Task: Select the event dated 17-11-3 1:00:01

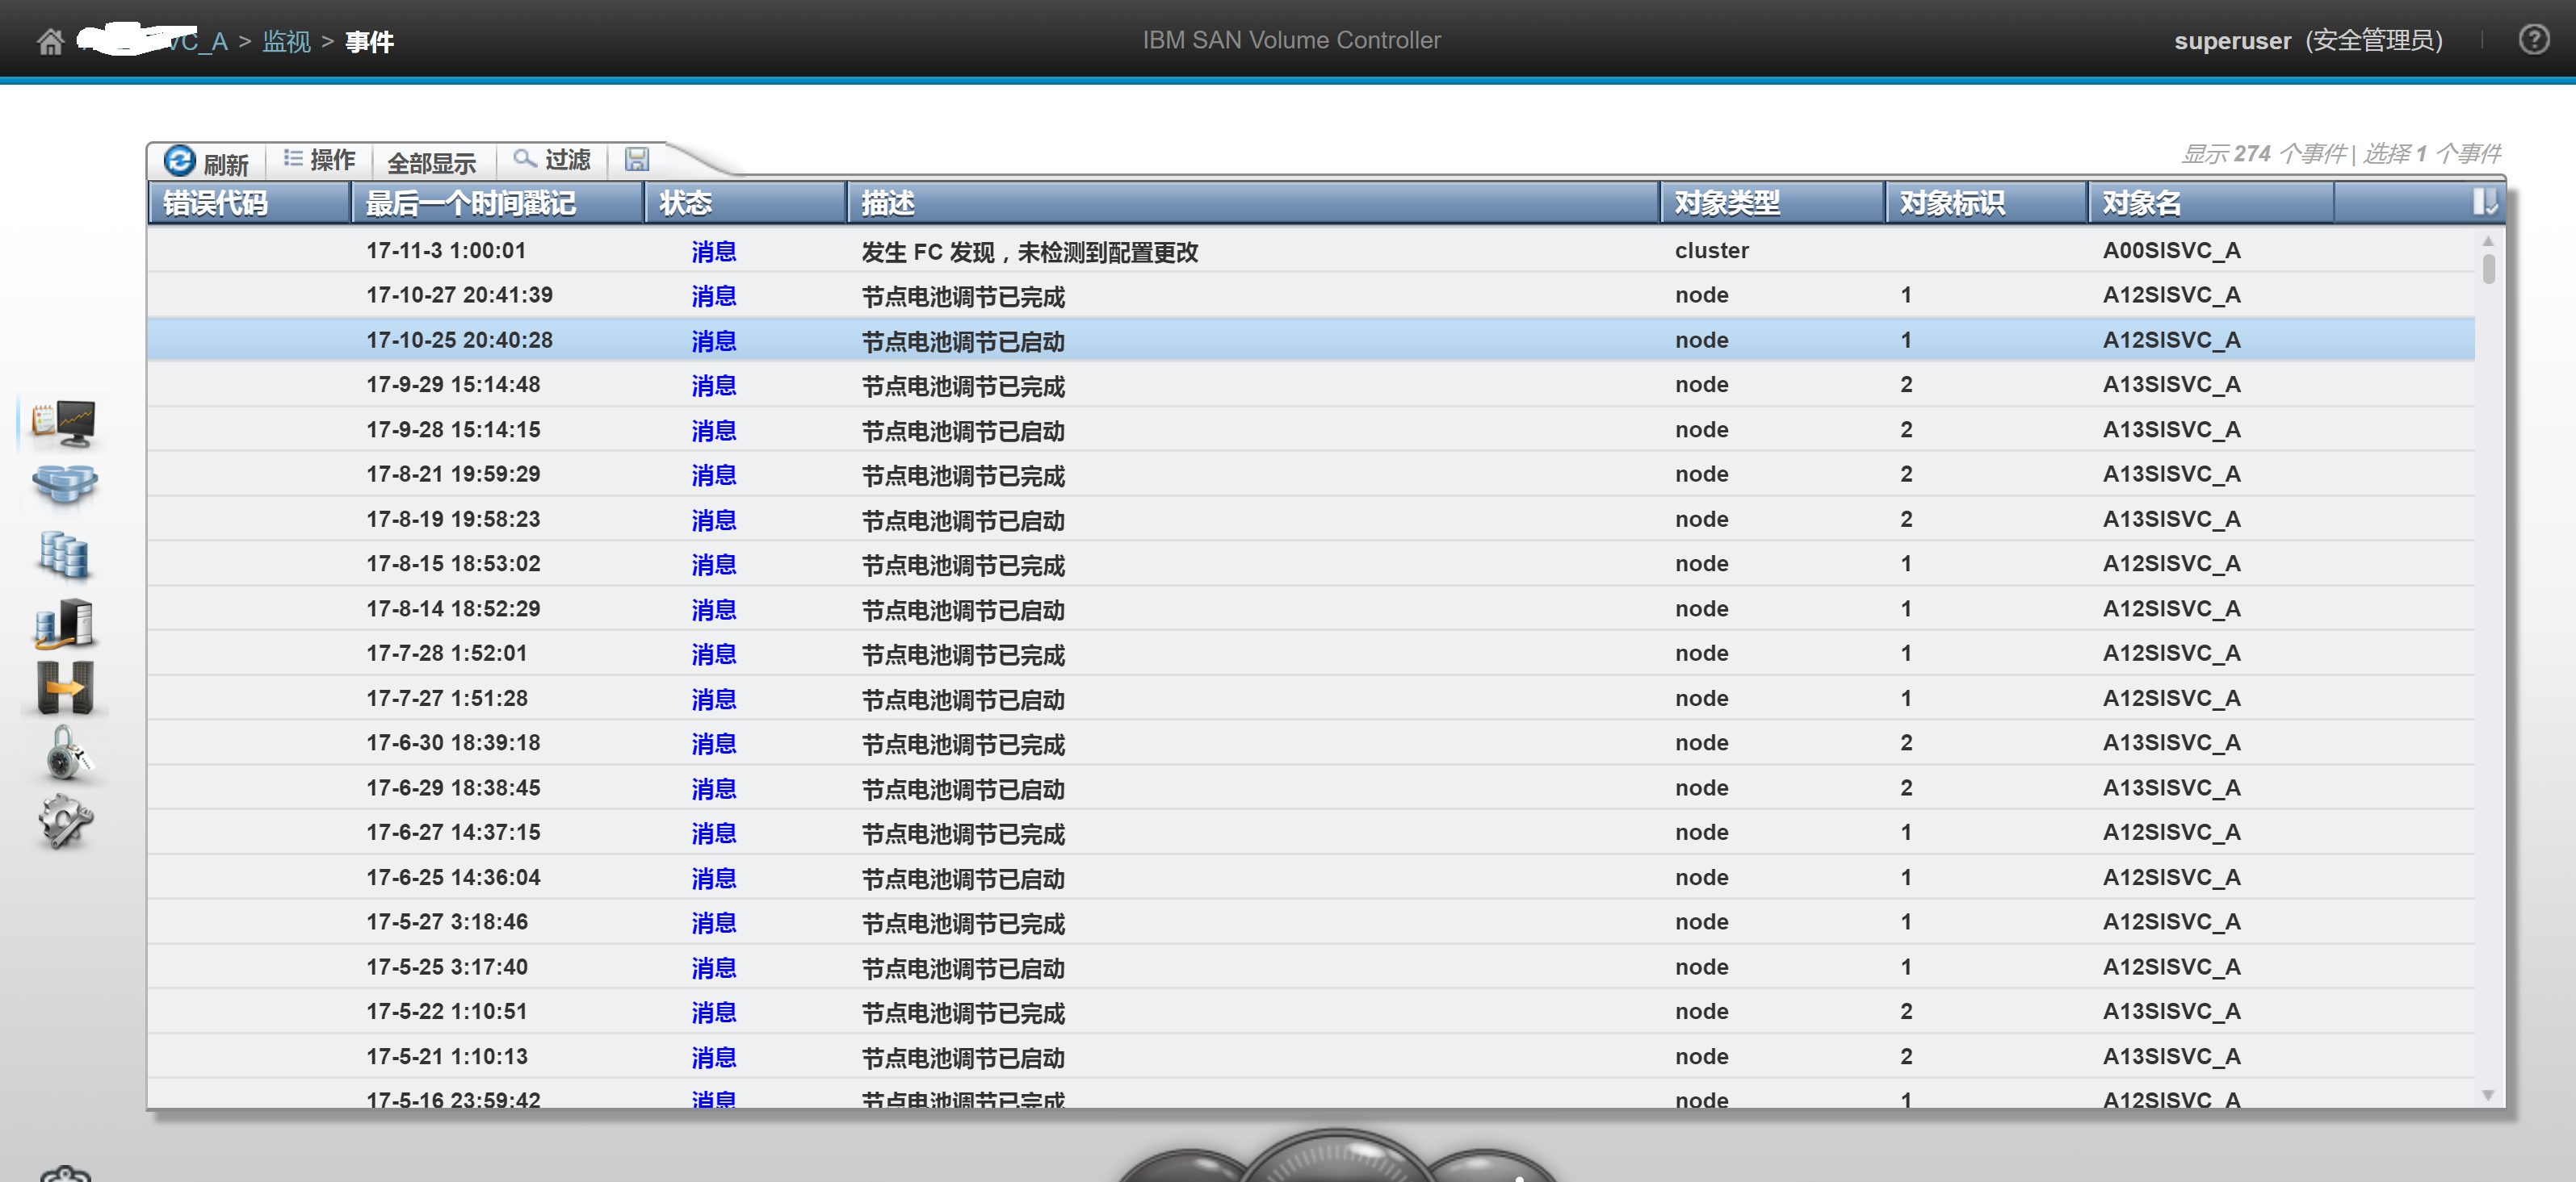Action: coord(1310,251)
